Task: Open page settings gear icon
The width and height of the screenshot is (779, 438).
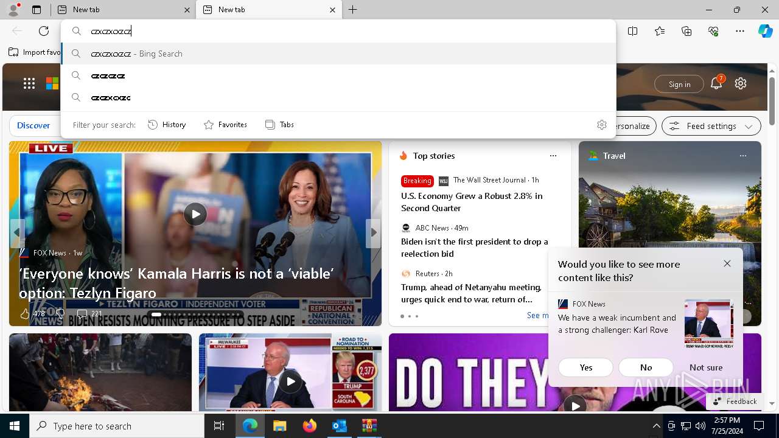Action: click(x=741, y=84)
